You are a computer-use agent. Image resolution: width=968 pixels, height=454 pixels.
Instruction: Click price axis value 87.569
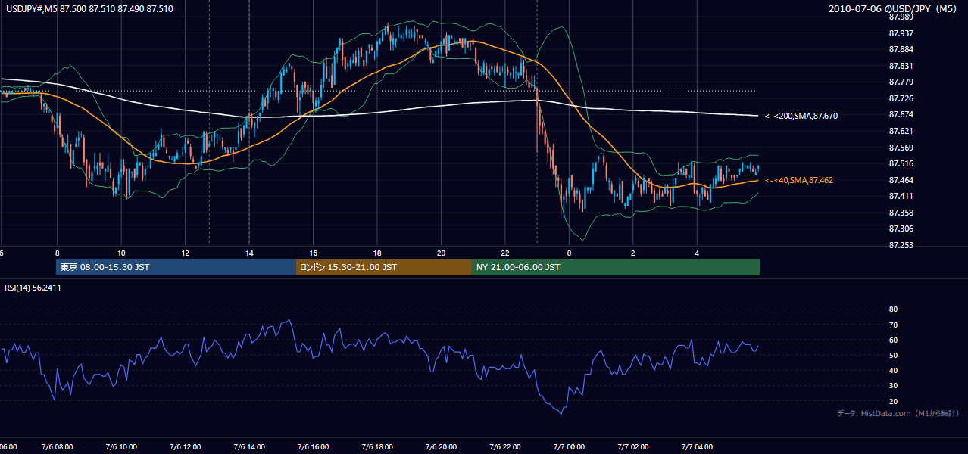(901, 148)
